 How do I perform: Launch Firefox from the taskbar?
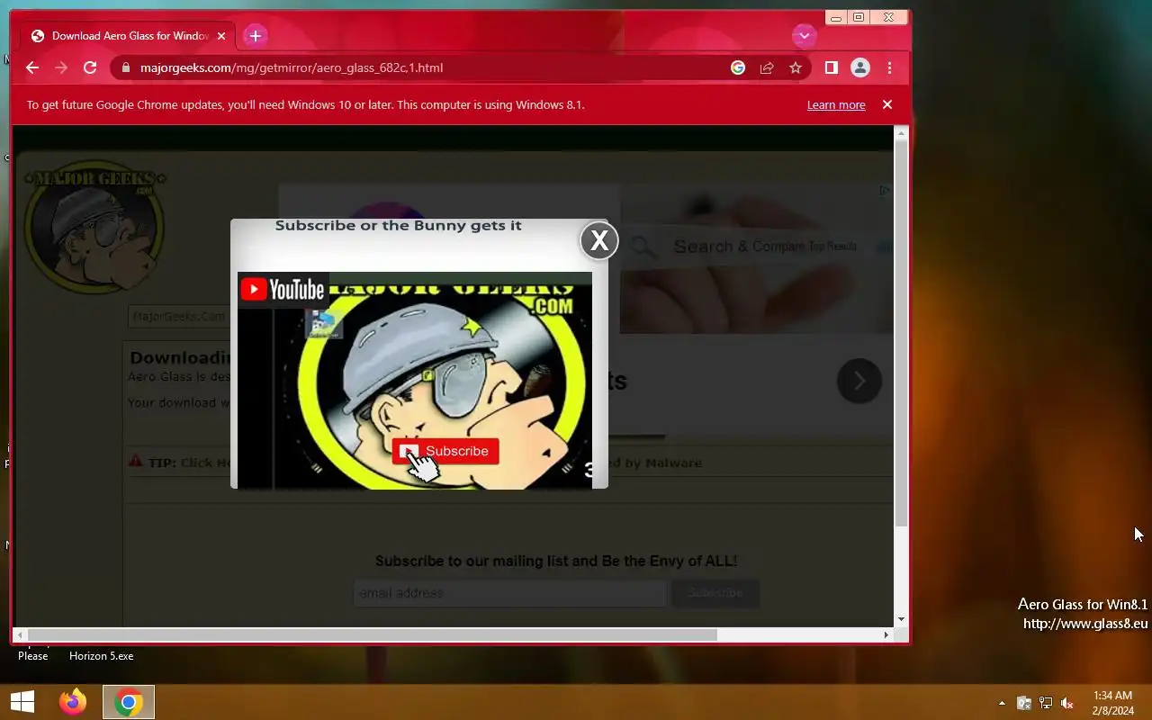73,702
